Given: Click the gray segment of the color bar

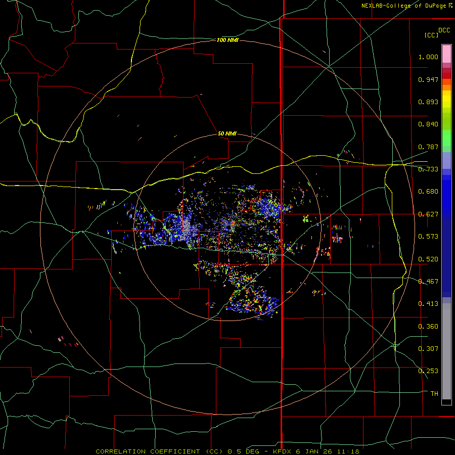Looking at the screenshot, I should (x=446, y=351).
